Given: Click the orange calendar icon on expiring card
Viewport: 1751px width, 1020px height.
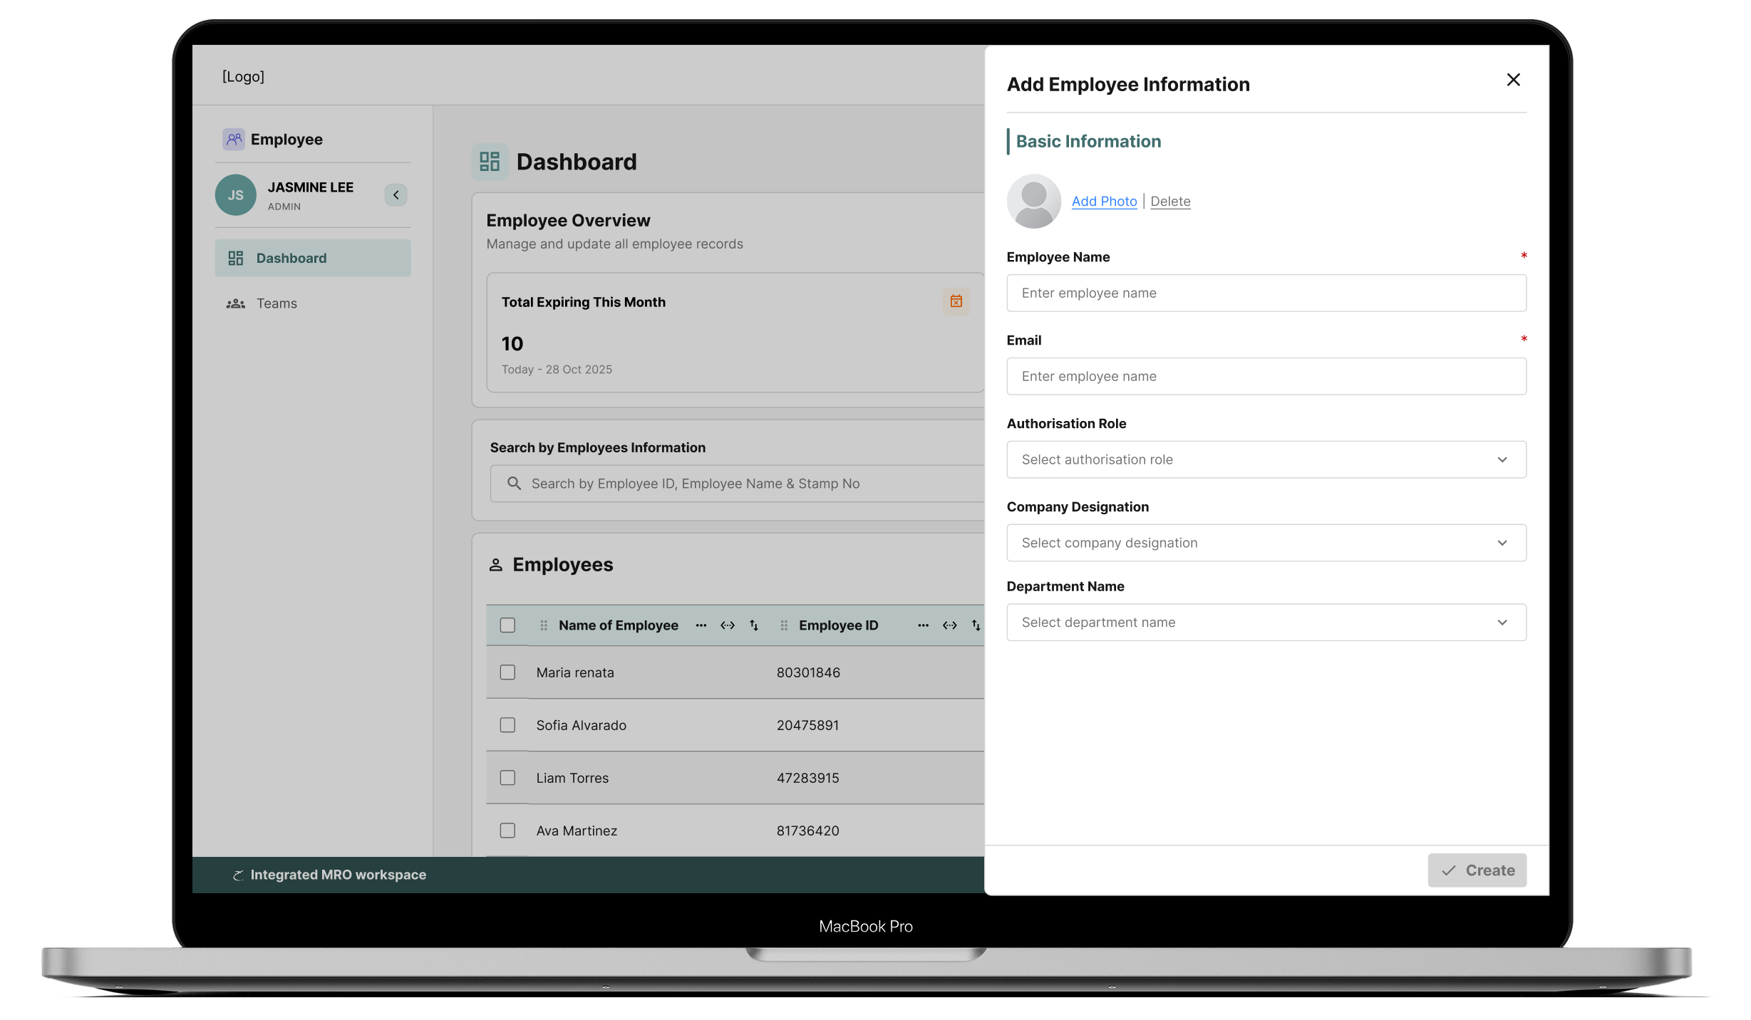Looking at the screenshot, I should click(956, 301).
